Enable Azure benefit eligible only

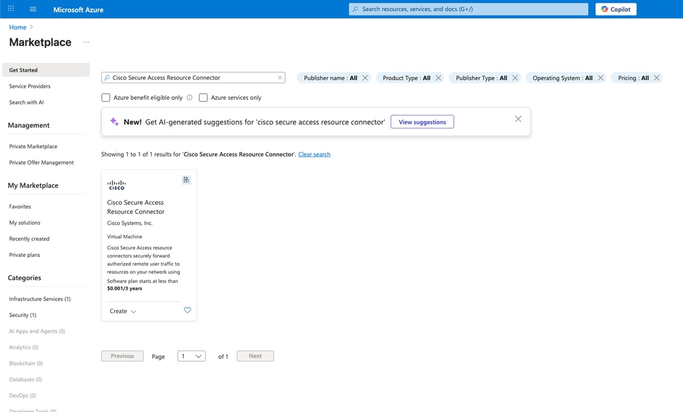click(106, 98)
